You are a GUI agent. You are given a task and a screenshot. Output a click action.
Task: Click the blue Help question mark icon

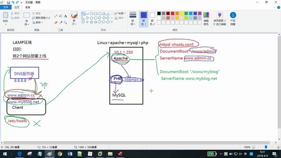[279, 7]
